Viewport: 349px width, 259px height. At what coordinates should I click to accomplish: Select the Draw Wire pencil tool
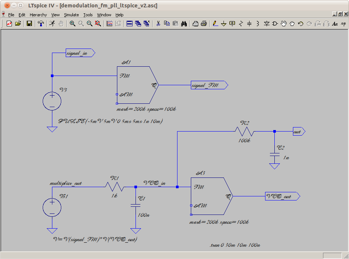(x=215, y=24)
